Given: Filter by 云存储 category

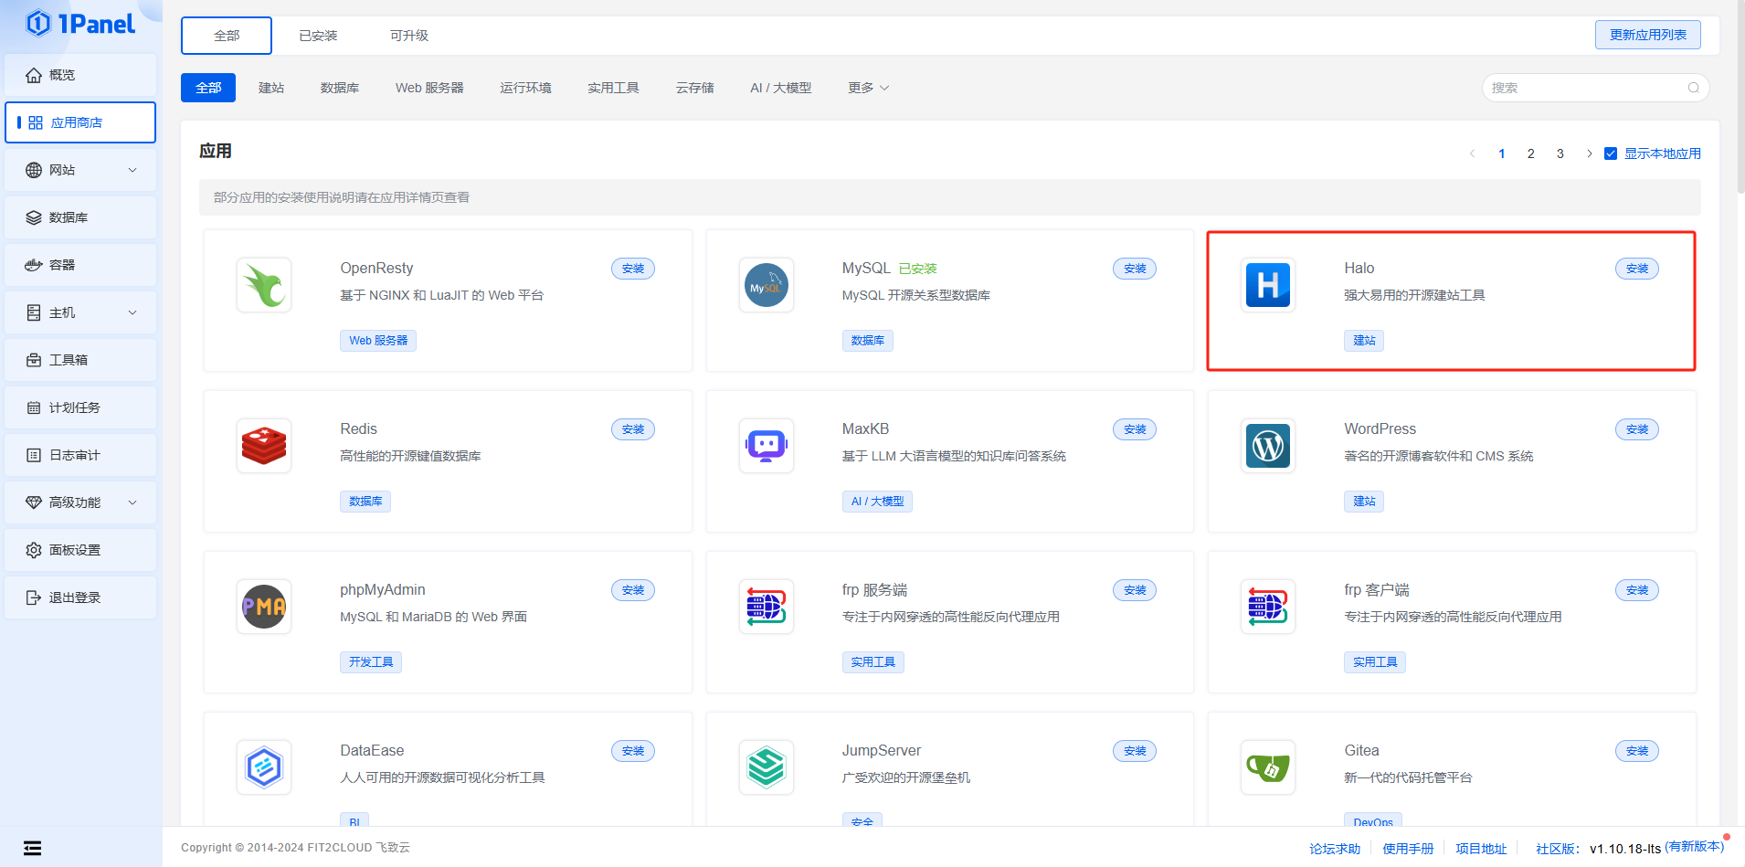Looking at the screenshot, I should pos(694,88).
